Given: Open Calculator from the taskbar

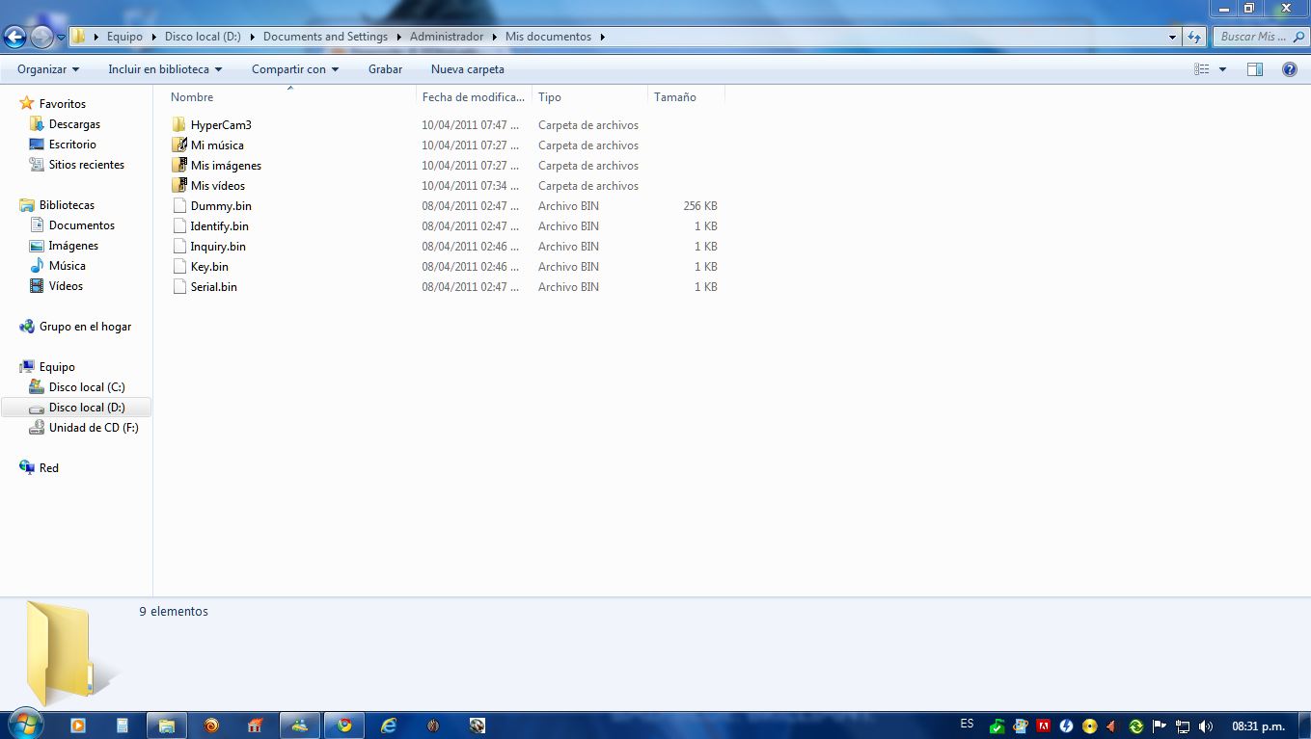Looking at the screenshot, I should [123, 726].
